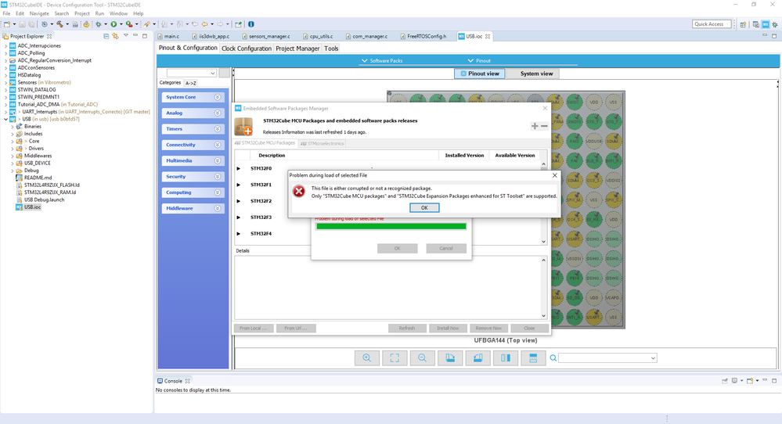Rotate the chip view counter-clockwise
Screen dimensions: 782x424
point(477,358)
